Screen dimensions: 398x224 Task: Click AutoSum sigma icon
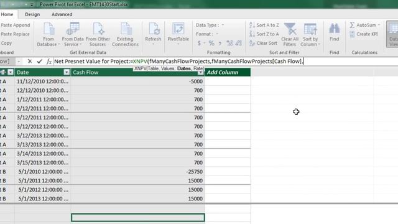(352, 25)
